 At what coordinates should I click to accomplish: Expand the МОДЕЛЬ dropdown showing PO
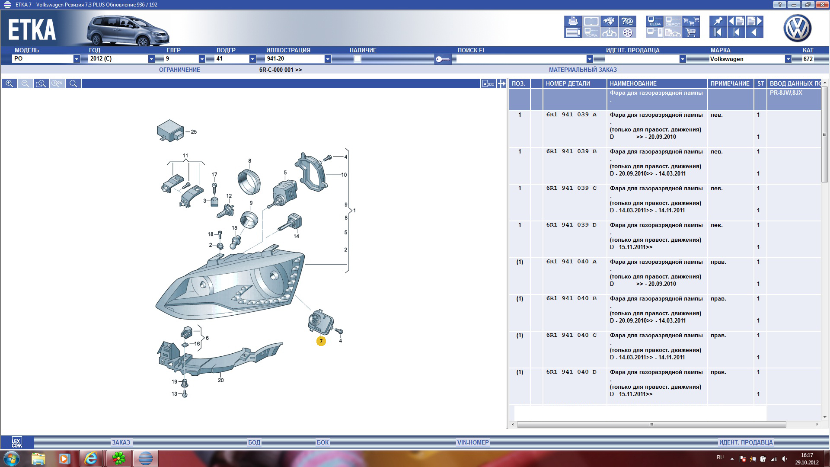[77, 59]
